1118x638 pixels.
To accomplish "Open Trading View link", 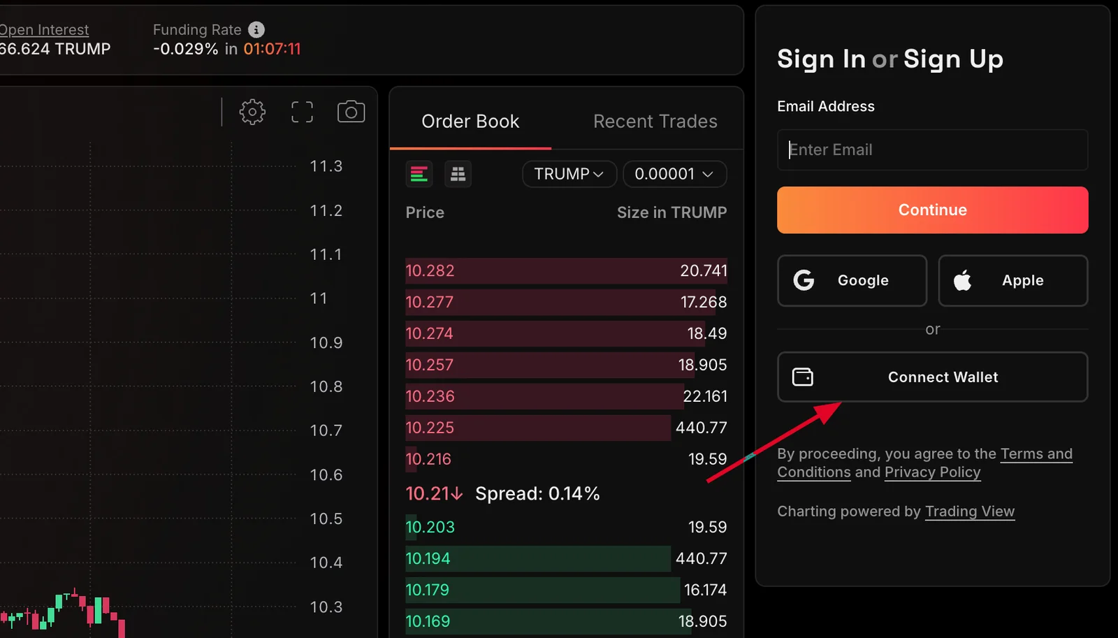I will (970, 512).
